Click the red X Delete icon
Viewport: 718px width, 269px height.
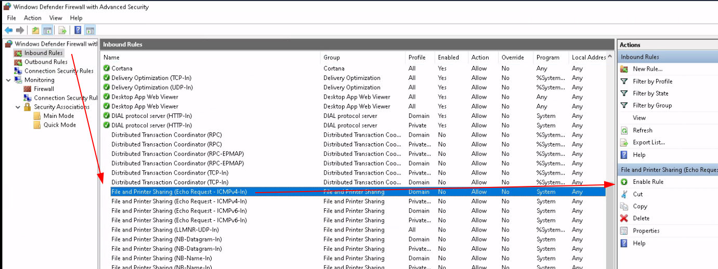point(624,218)
